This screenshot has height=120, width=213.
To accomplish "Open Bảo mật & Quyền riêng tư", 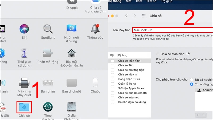I will (72, 53).
